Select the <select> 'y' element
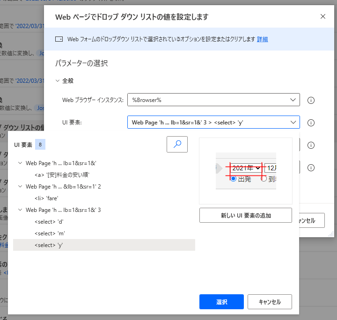This screenshot has height=320, width=337. (49, 245)
